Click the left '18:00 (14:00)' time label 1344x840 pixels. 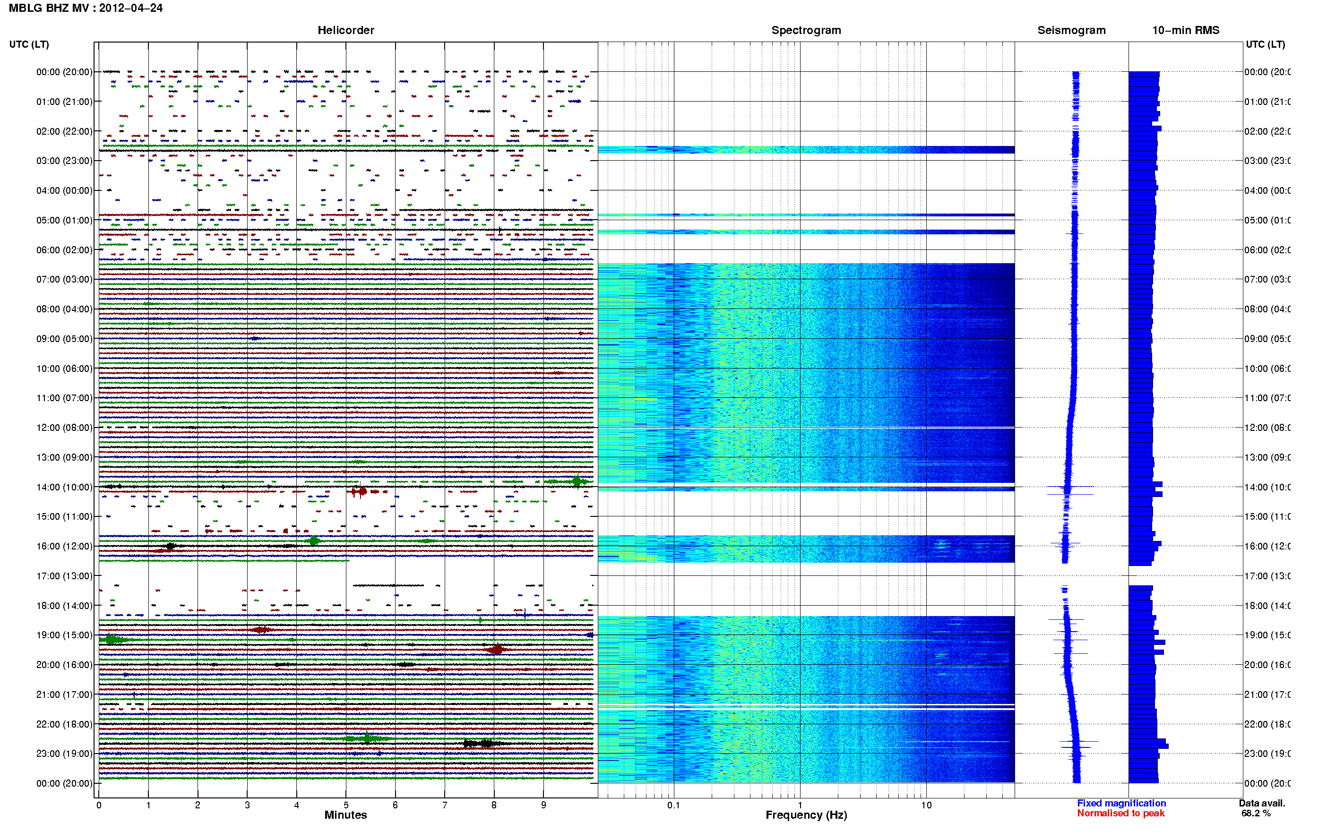[x=64, y=606]
